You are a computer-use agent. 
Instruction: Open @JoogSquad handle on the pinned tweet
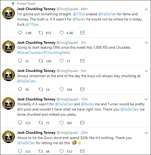[x=67, y=9]
